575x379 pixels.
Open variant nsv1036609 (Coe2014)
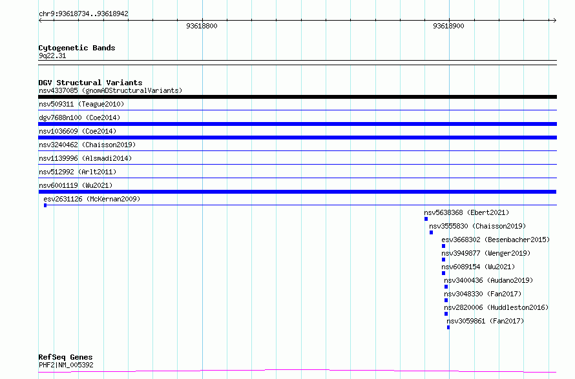[78, 131]
